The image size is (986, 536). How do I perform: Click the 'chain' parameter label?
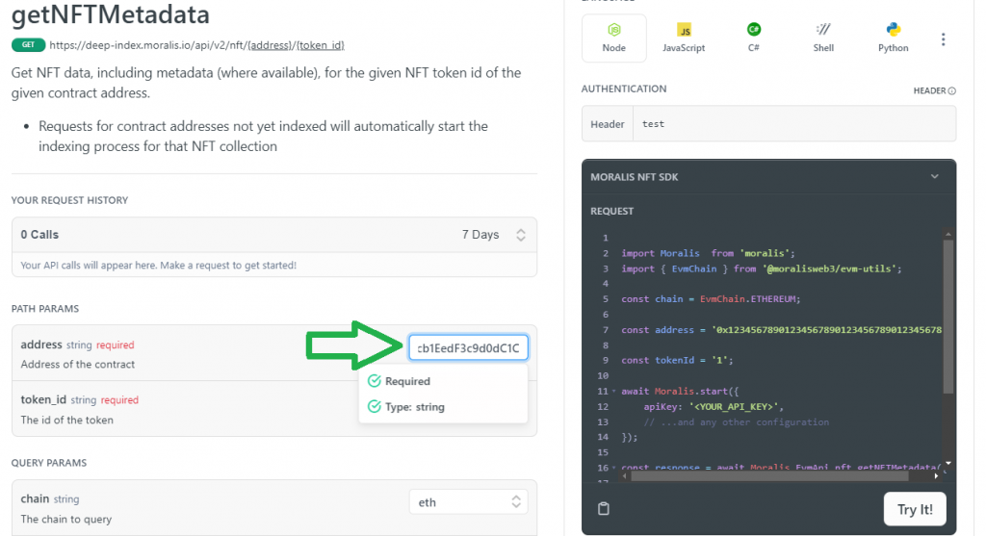(35, 498)
